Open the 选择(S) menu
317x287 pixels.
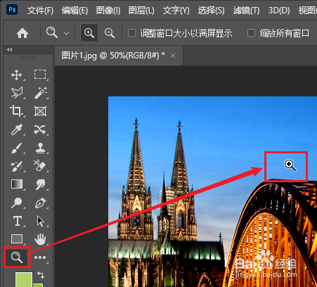click(x=211, y=11)
